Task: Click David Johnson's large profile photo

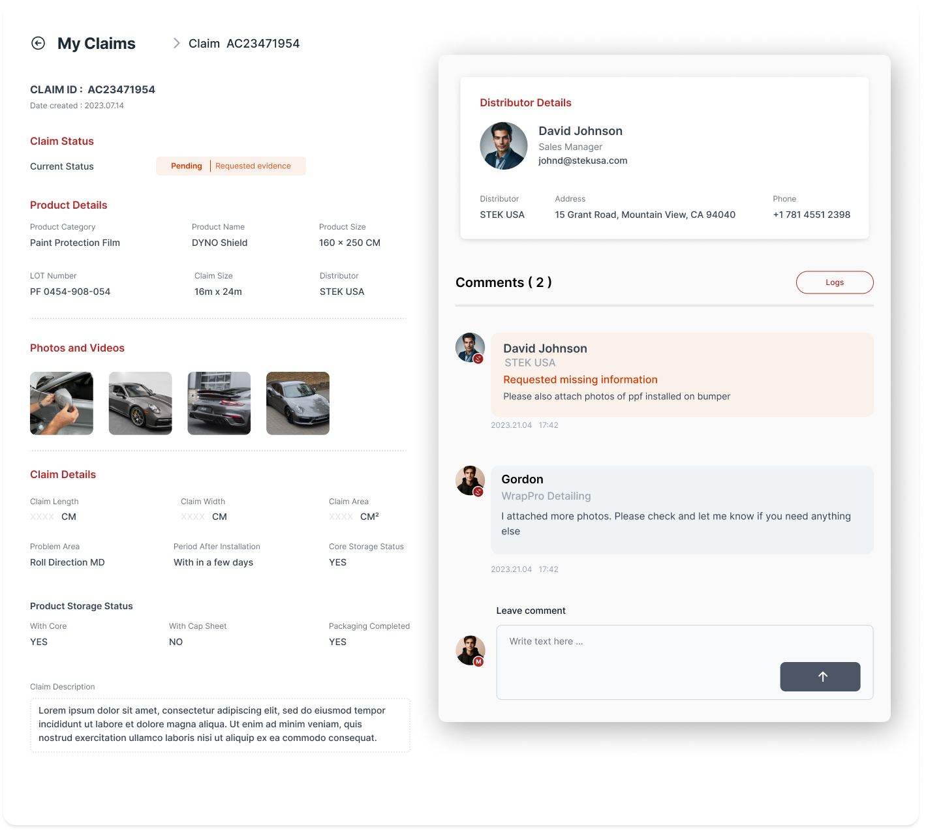Action: [x=503, y=146]
